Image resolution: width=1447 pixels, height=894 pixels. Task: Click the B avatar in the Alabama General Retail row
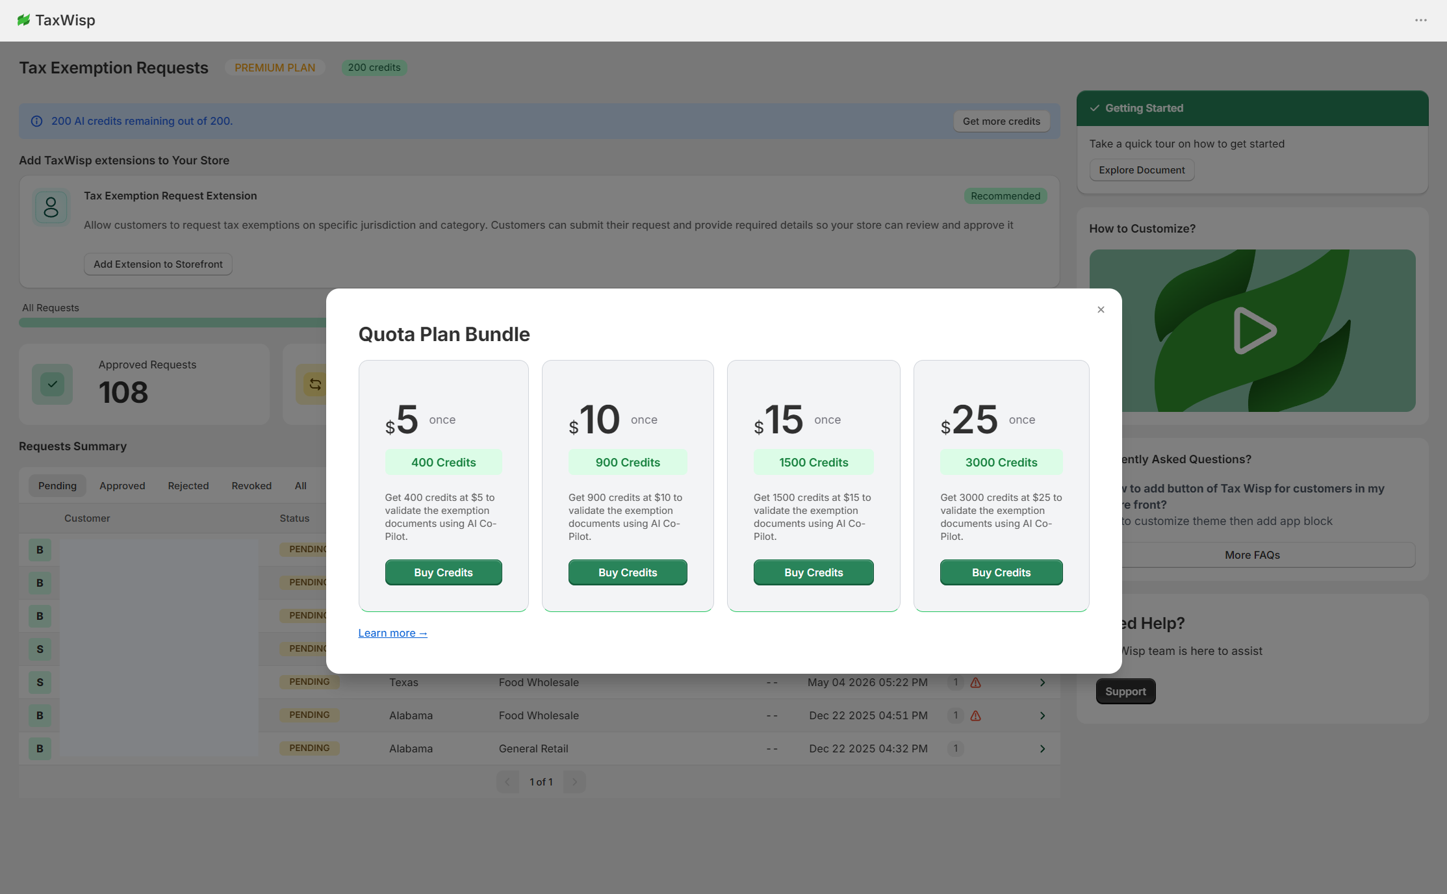(40, 748)
